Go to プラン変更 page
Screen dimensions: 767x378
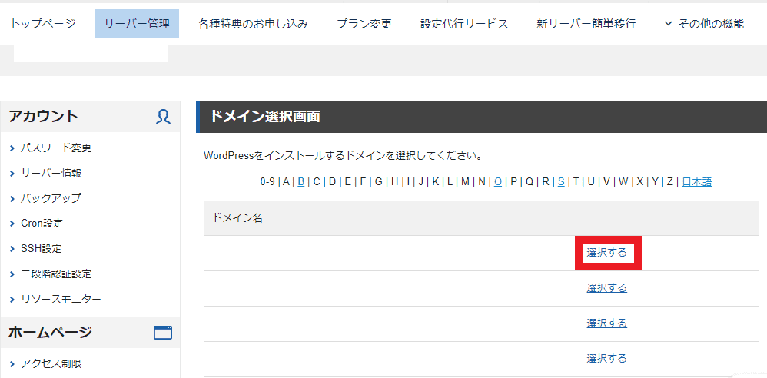[364, 24]
